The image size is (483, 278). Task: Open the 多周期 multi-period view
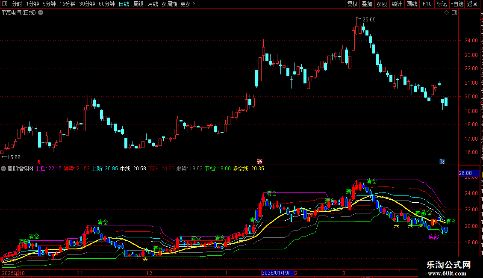coord(169,4)
